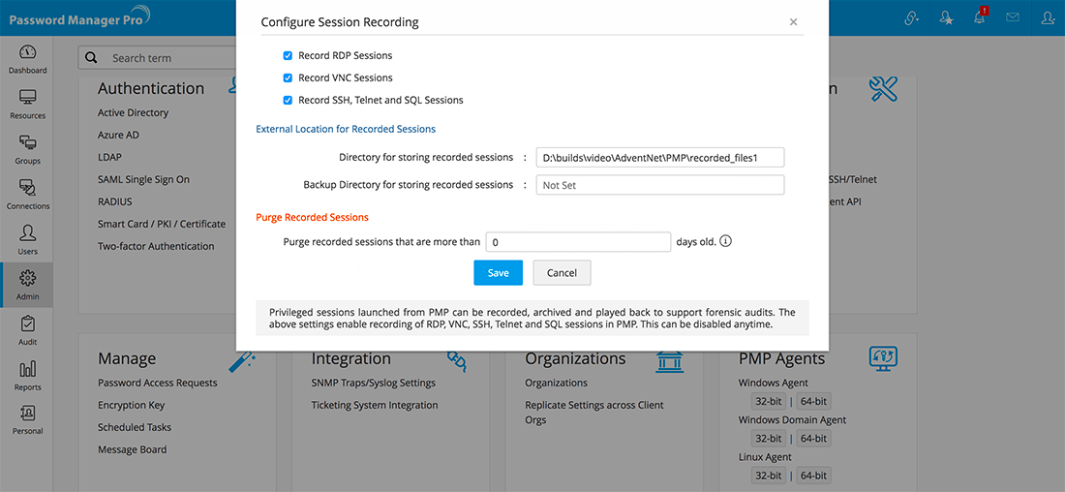Open the Dashboard sidebar icon
The image size is (1065, 492).
tap(27, 58)
